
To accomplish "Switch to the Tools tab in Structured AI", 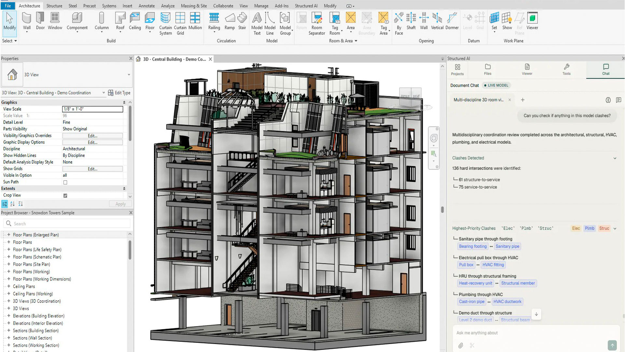I will (566, 69).
